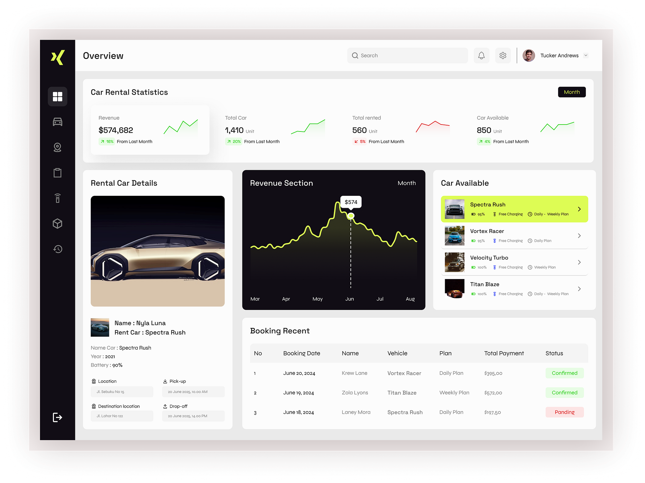Click the notification bell icon
Screen dimensions: 645x483
[x=482, y=55]
